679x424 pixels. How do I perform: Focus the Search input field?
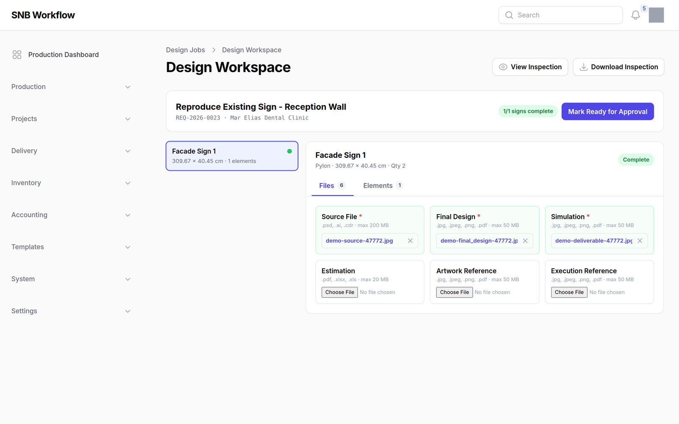(561, 15)
